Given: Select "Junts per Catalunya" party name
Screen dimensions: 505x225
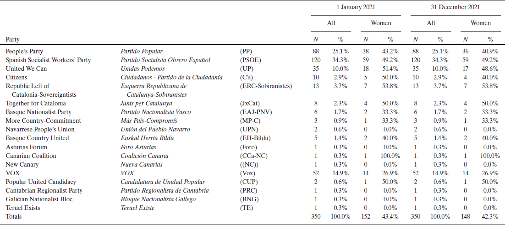Looking at the screenshot, I should pos(147,103).
